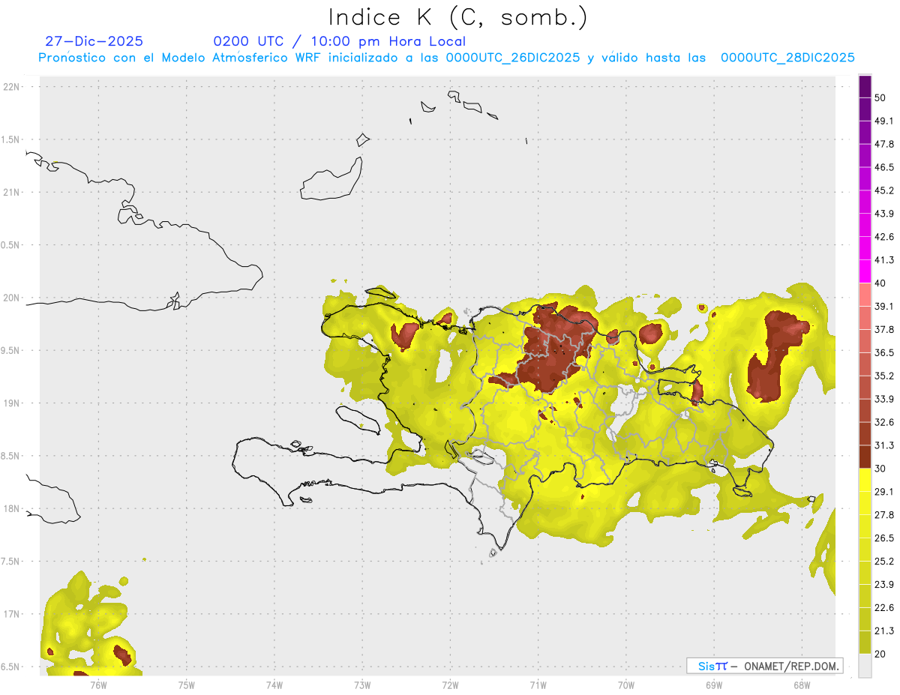Click the "73W" longitude label
The width and height of the screenshot is (900, 695).
362,685
